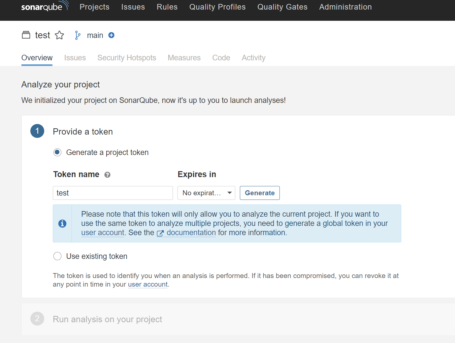Select Use existing token radio button

coord(57,256)
